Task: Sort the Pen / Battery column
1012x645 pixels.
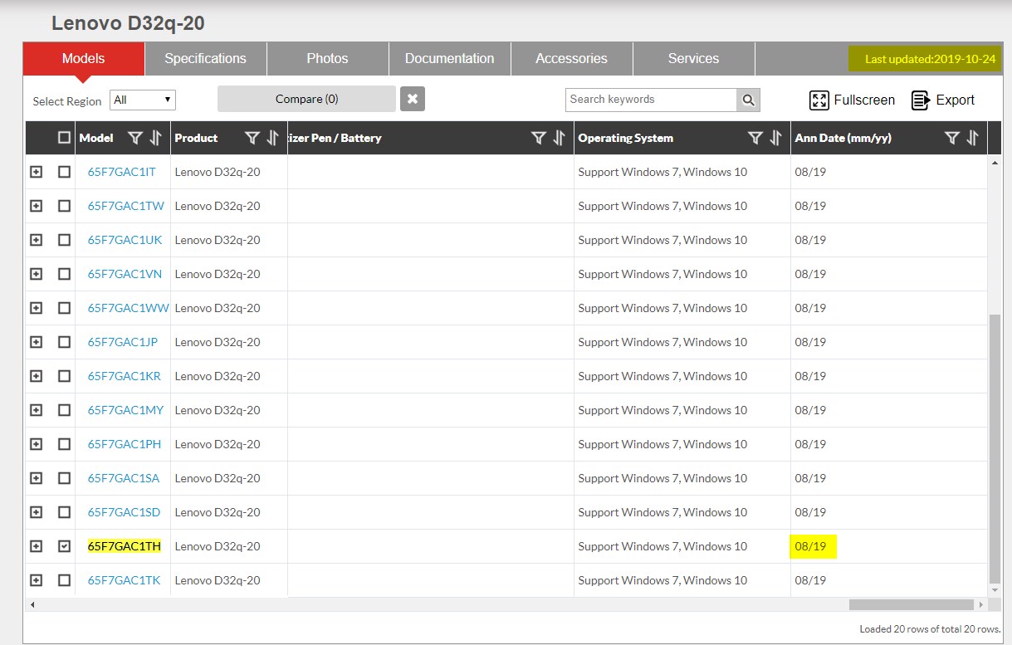Action: pyautogui.click(x=559, y=139)
